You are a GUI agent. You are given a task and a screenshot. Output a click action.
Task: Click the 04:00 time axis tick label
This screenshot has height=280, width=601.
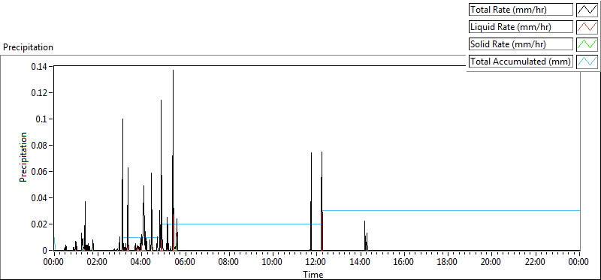point(140,263)
